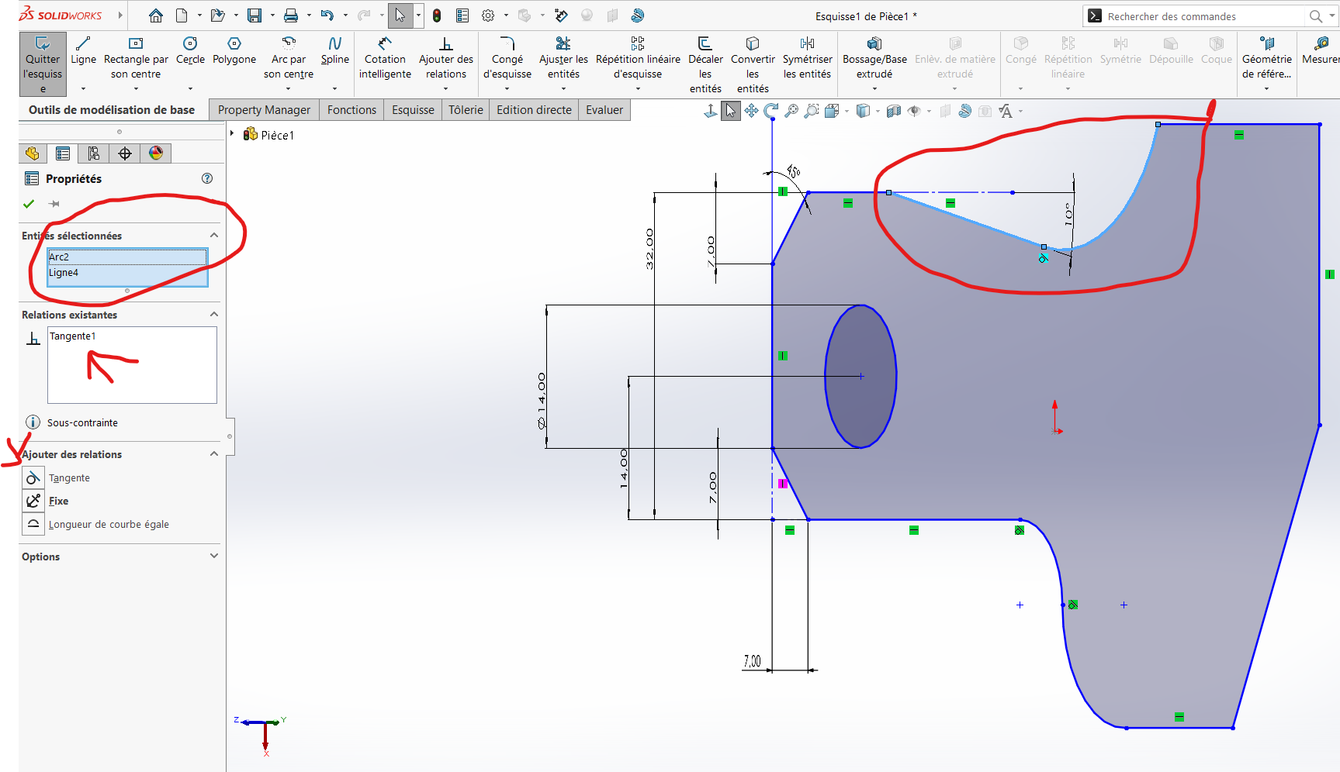Toggle hide/show items eye icon

pyautogui.click(x=914, y=111)
